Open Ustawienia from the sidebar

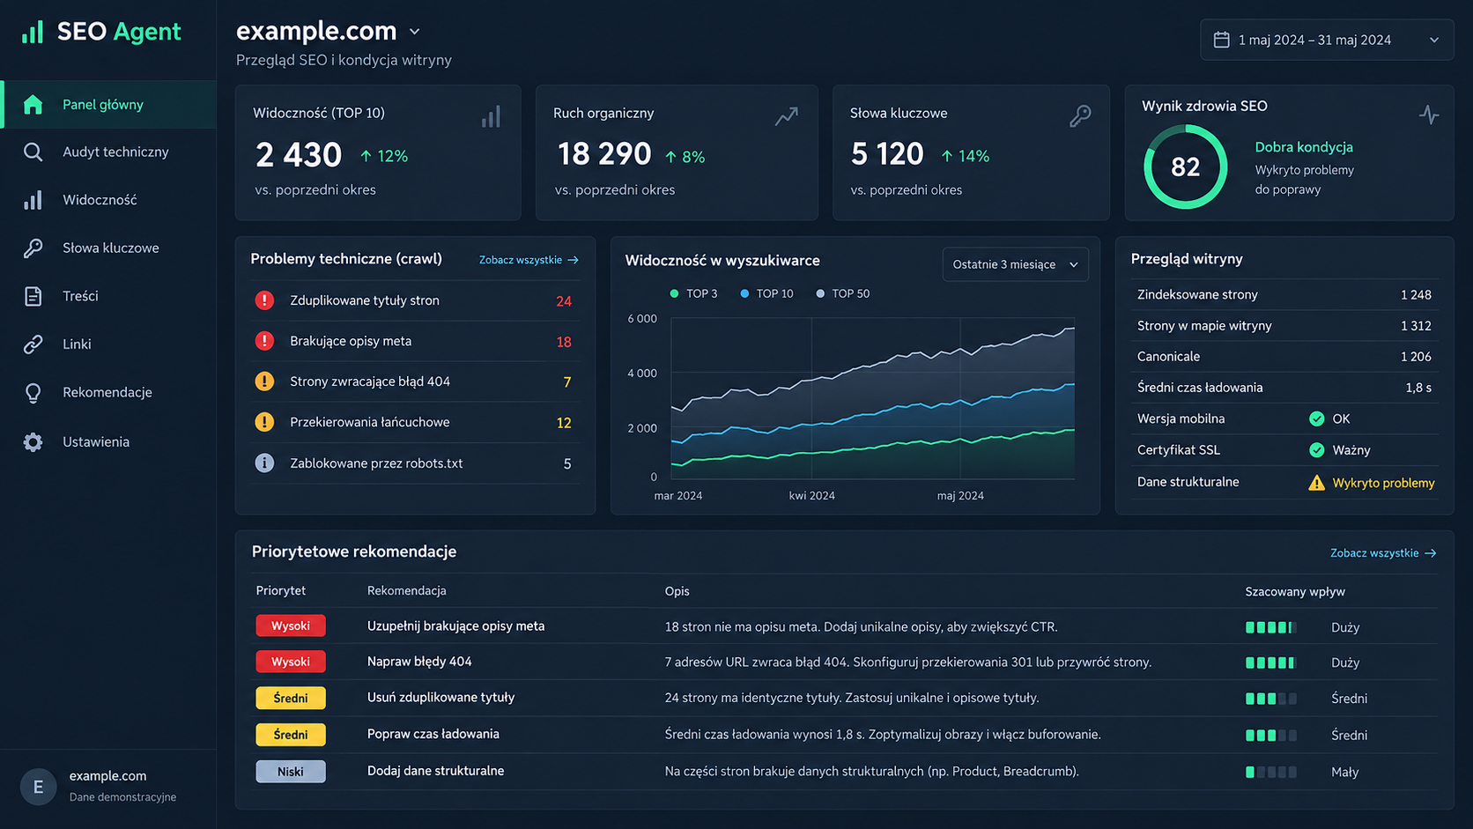[x=107, y=442]
